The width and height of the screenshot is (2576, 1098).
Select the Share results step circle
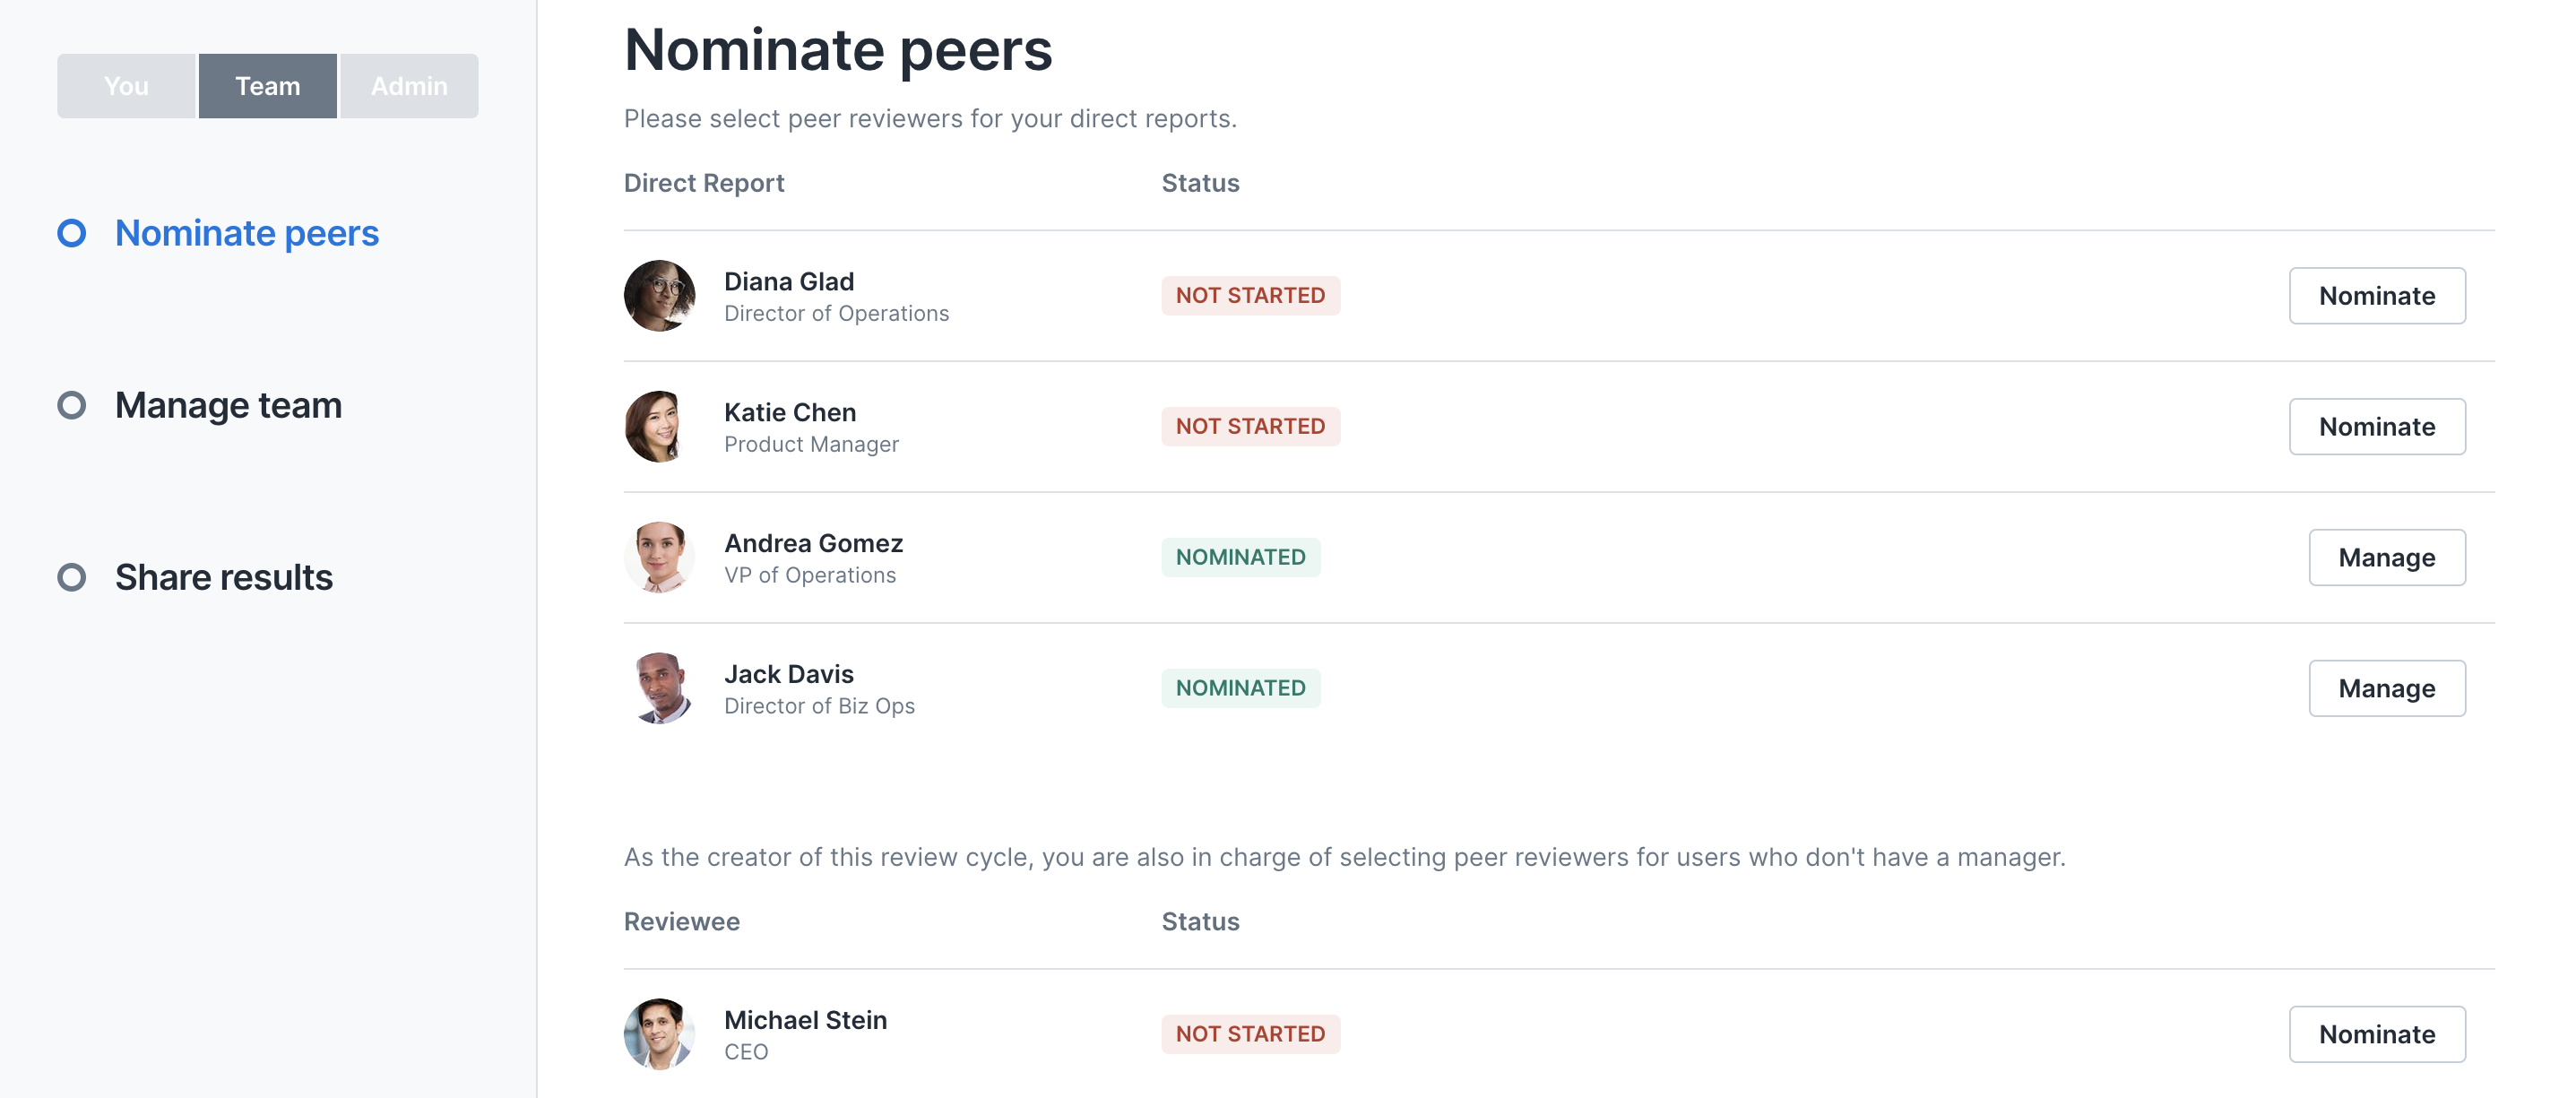71,577
